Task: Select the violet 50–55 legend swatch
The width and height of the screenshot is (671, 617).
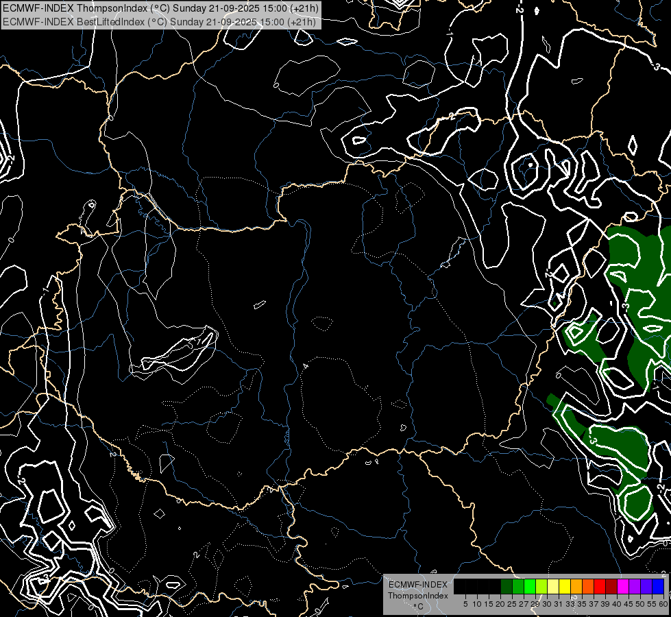Action: (646, 586)
